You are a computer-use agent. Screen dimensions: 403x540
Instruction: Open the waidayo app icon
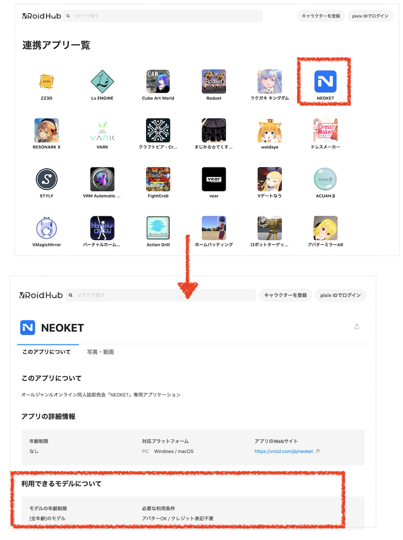point(270,130)
